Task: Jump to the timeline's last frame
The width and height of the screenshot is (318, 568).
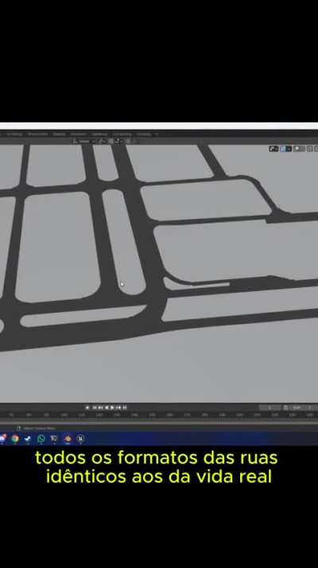Action: [x=125, y=407]
